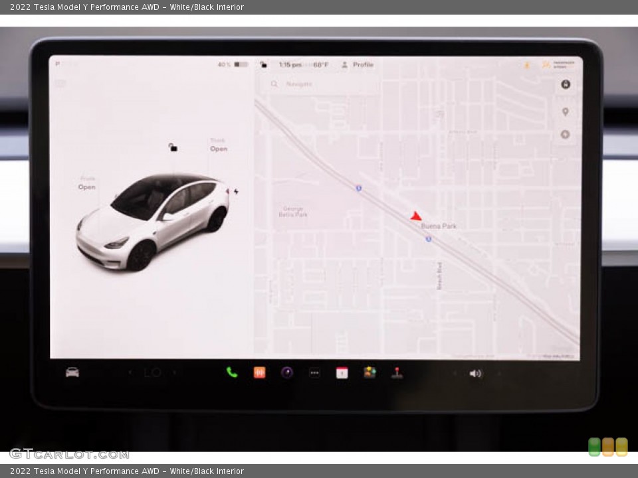Tap the George Bellis Park map label
638x478 pixels.
293,211
